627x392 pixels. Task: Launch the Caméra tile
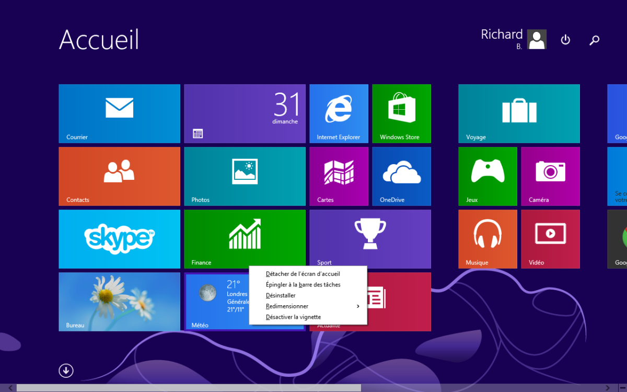pos(550,176)
